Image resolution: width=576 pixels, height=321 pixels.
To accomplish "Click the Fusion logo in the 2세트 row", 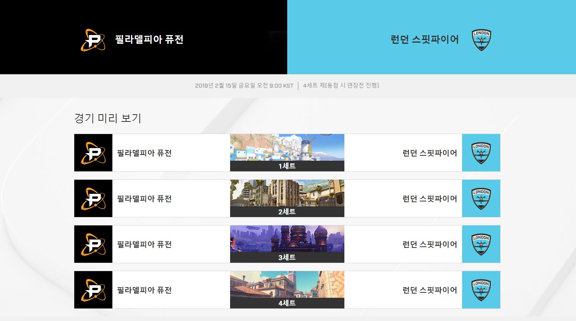I will pos(93,198).
